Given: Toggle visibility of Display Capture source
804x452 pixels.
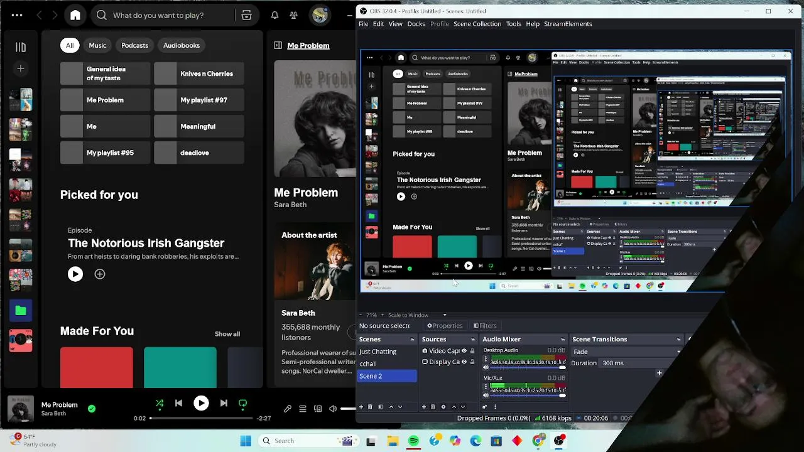Looking at the screenshot, I should (464, 362).
